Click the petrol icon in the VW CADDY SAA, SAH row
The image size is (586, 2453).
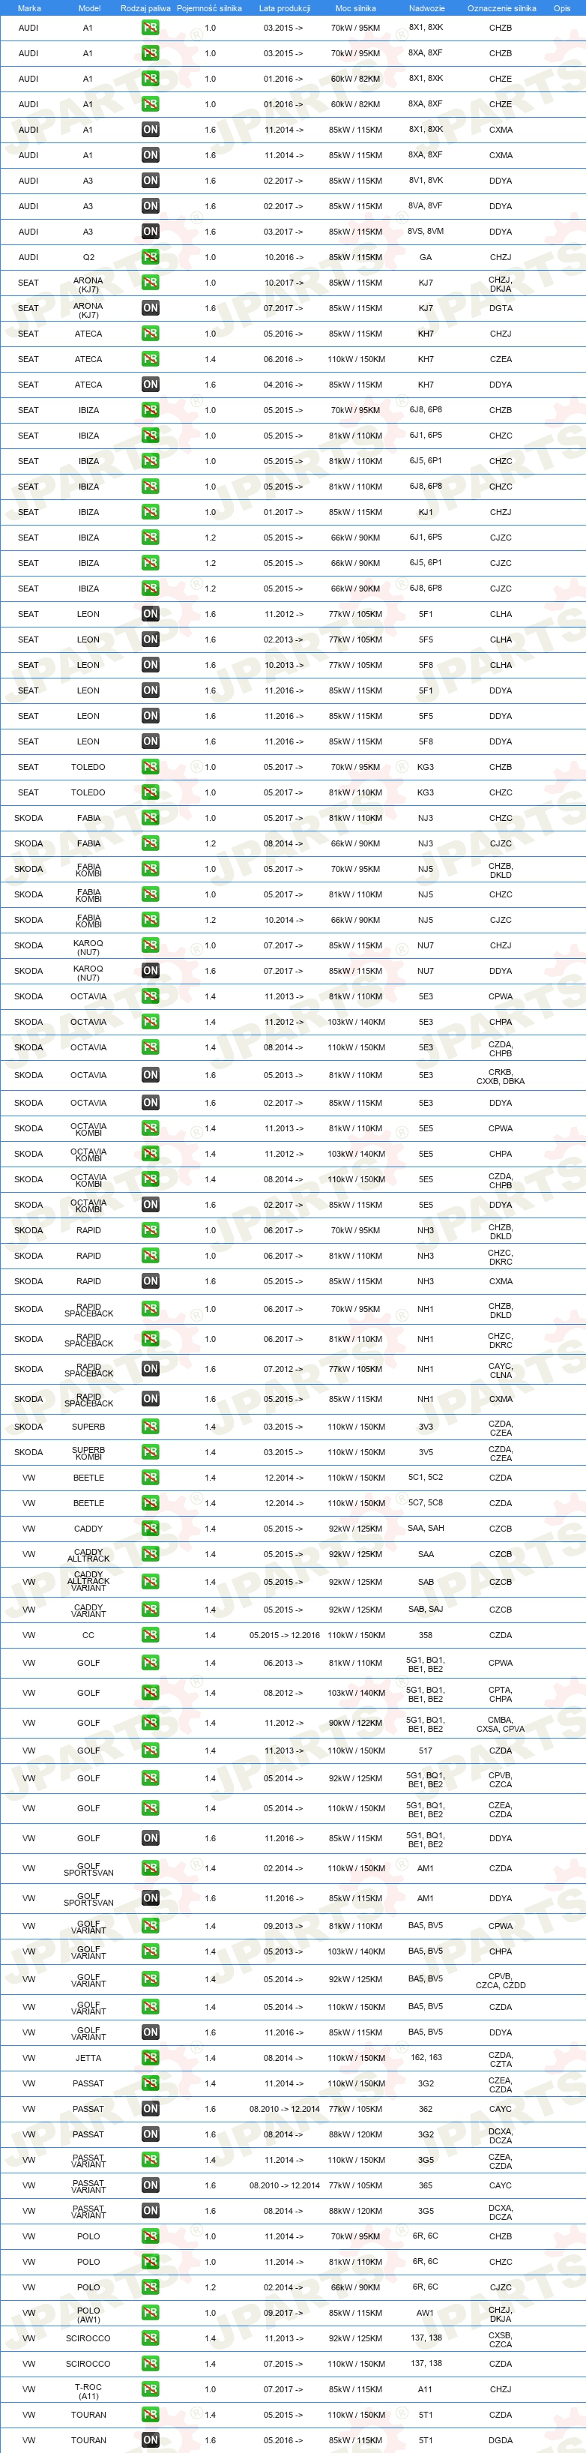tap(151, 1529)
